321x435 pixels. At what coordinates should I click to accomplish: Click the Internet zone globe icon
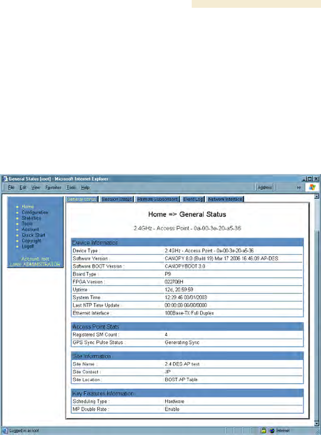point(272,430)
